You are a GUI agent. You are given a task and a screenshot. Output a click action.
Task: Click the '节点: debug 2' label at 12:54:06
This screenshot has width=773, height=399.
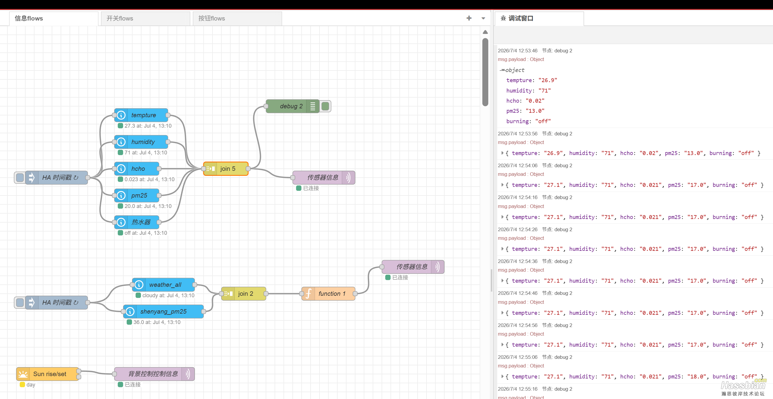click(x=557, y=165)
